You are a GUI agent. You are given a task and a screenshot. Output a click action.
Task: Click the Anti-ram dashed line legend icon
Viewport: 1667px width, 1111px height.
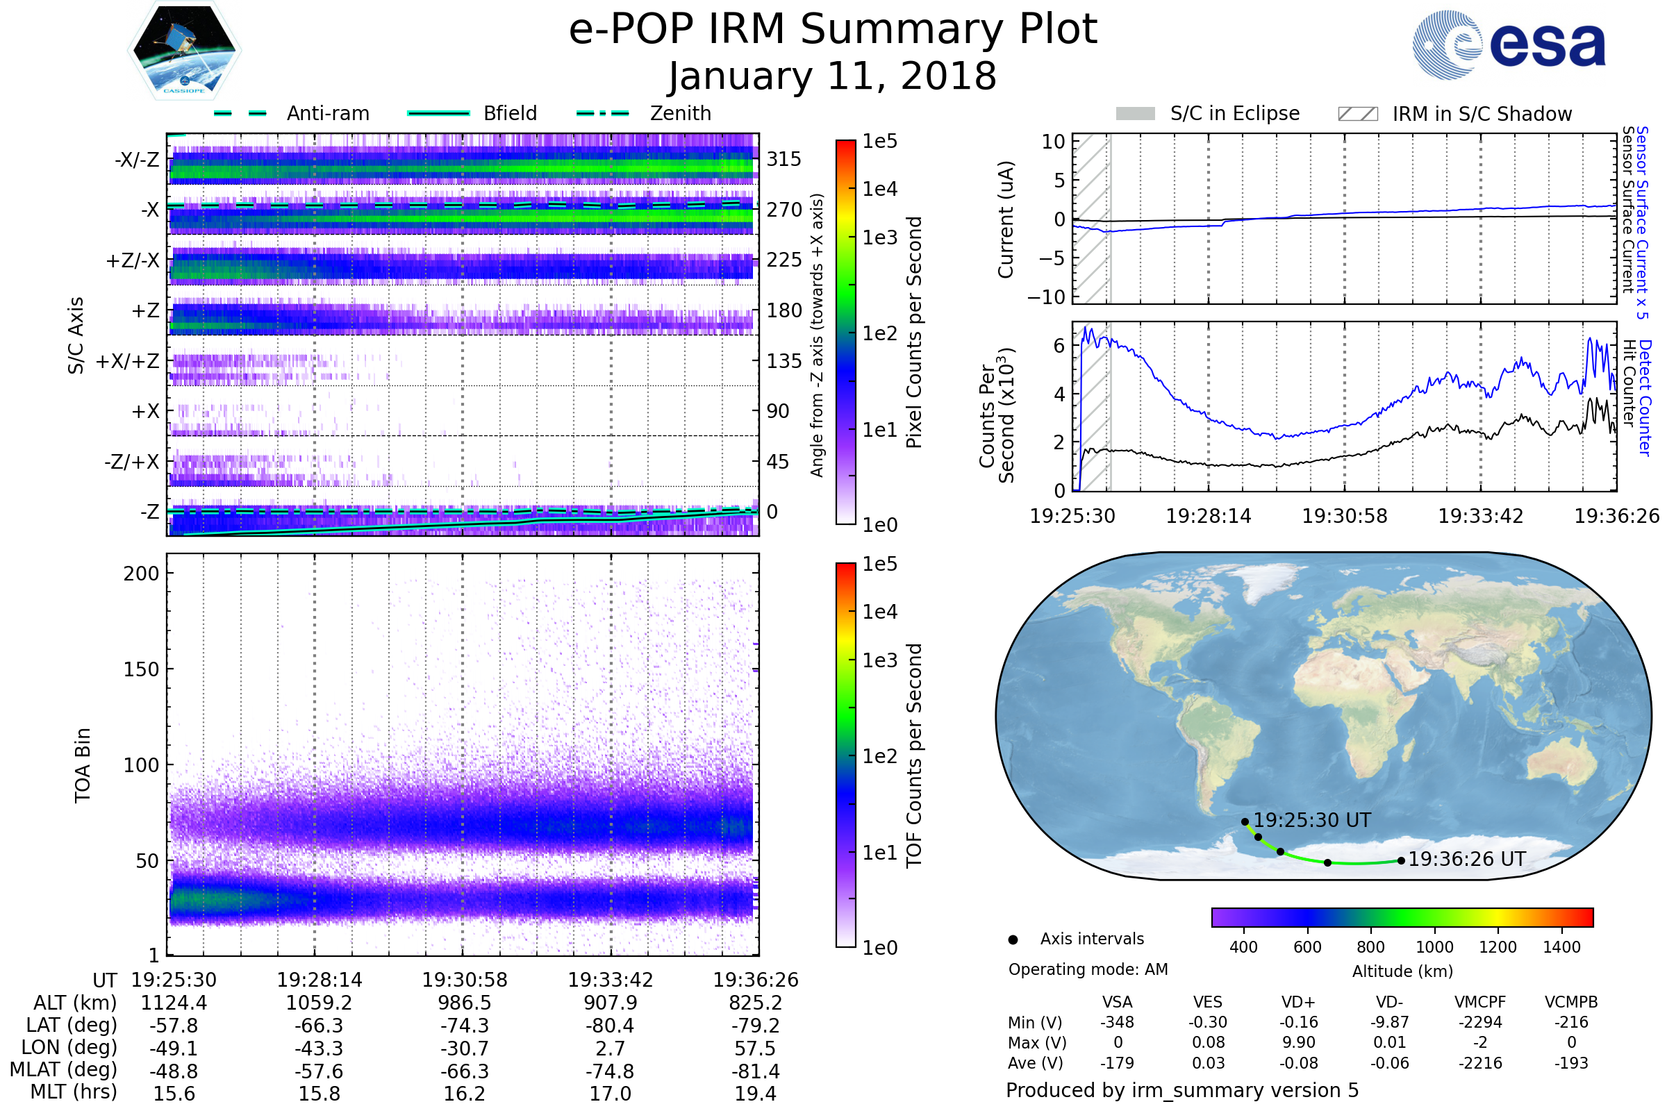(x=240, y=113)
